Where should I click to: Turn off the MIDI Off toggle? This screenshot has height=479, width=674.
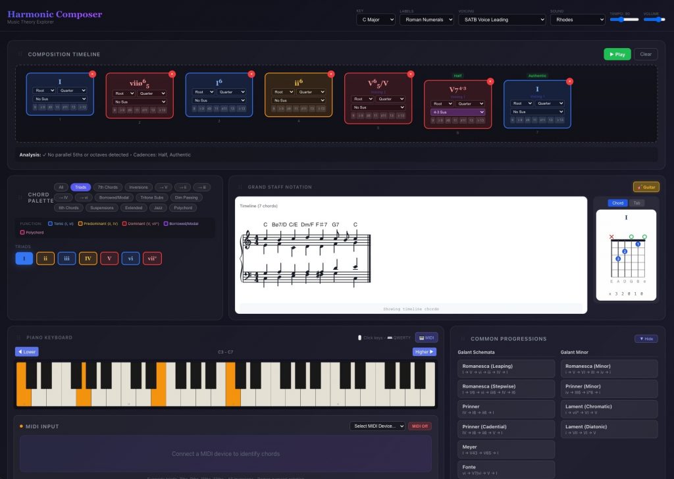click(420, 426)
